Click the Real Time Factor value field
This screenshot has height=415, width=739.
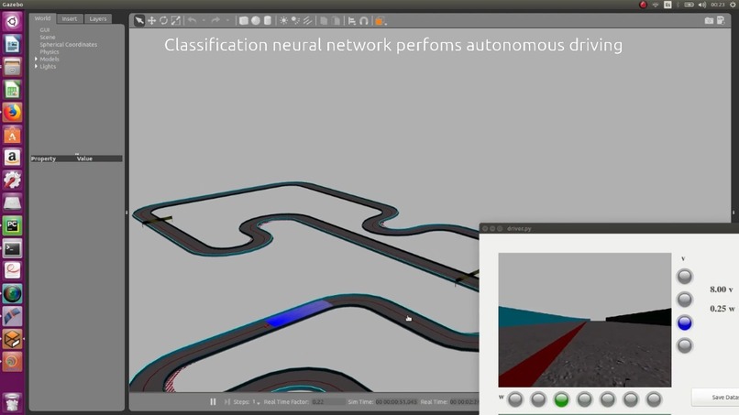tap(328, 402)
